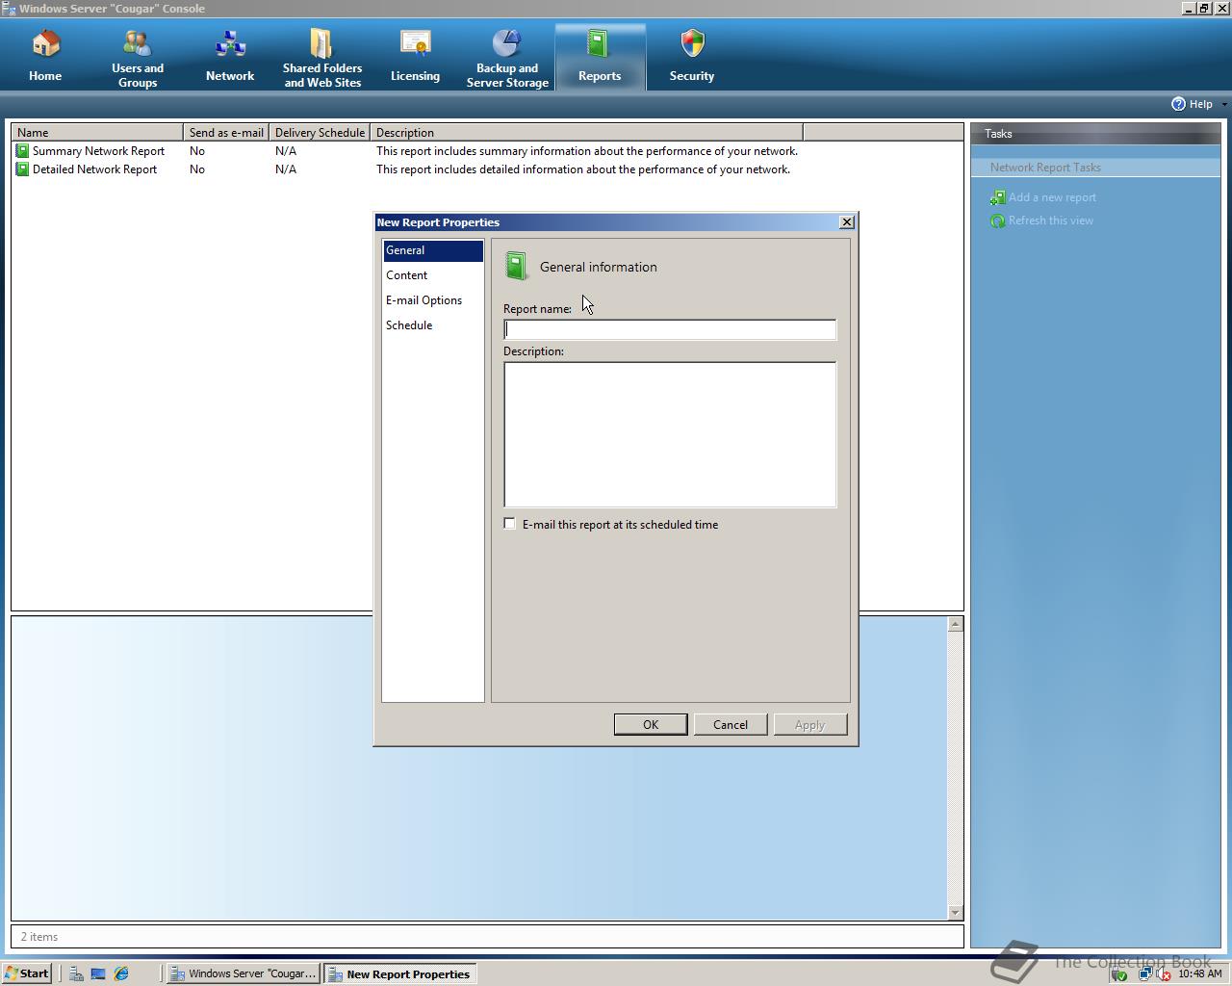Screen dimensions: 1232x986
Task: Click the Refresh this view link
Action: [1051, 221]
